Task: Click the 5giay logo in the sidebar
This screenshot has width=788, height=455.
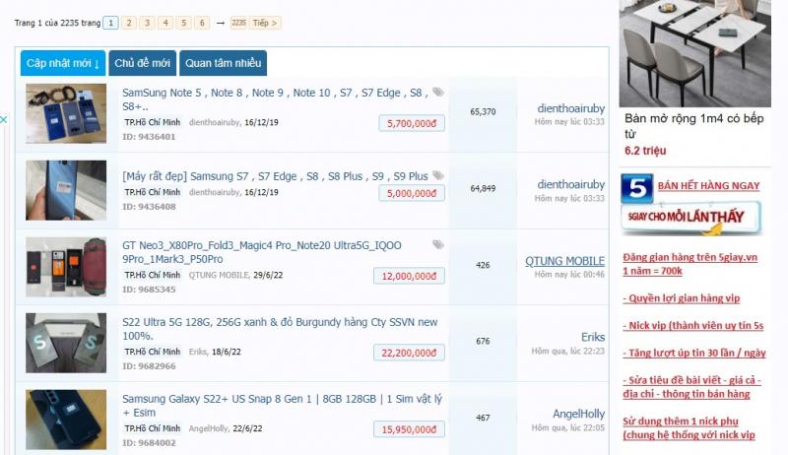Action: [636, 188]
